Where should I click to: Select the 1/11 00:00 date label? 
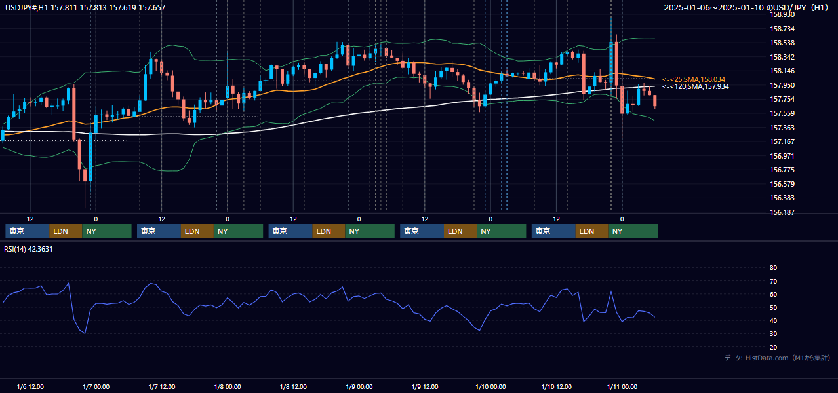622,386
